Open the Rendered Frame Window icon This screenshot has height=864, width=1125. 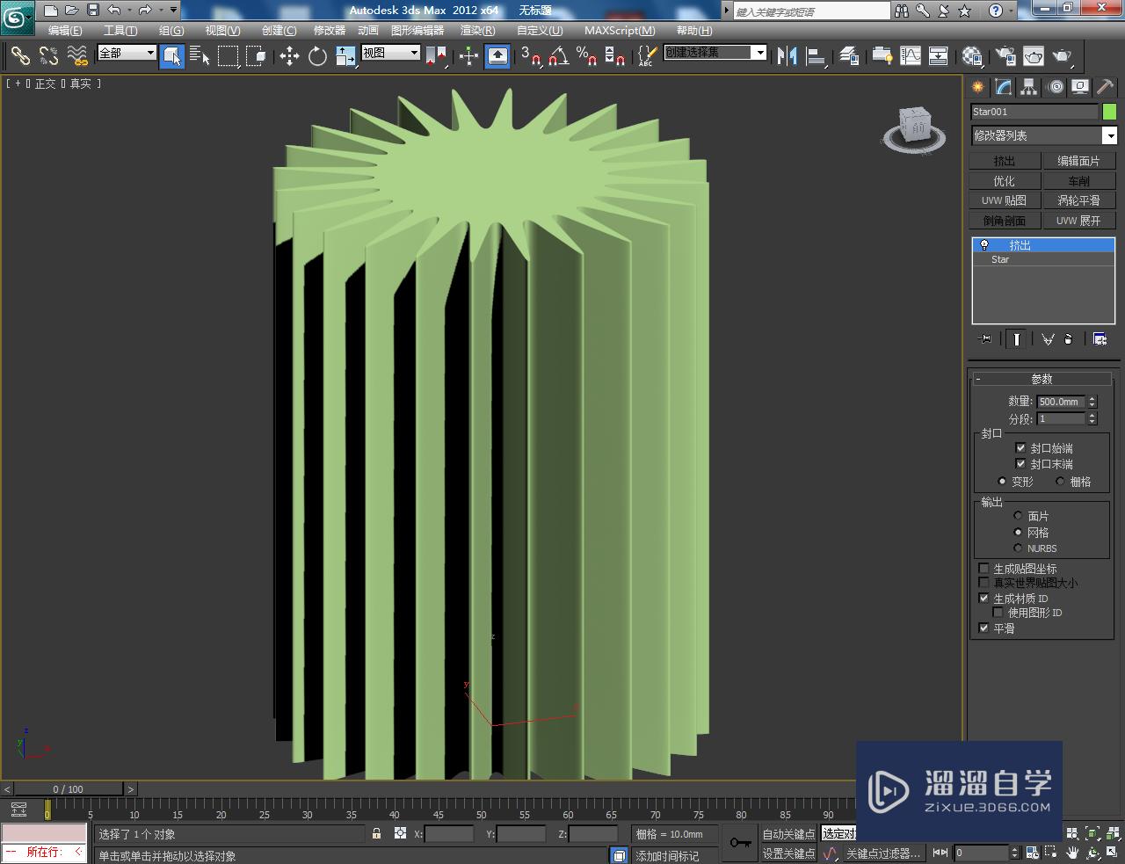pyautogui.click(x=1034, y=56)
